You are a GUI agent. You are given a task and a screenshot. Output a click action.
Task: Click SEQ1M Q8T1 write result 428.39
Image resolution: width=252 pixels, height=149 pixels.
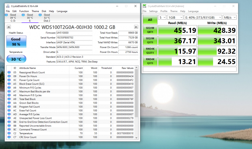click(217, 30)
